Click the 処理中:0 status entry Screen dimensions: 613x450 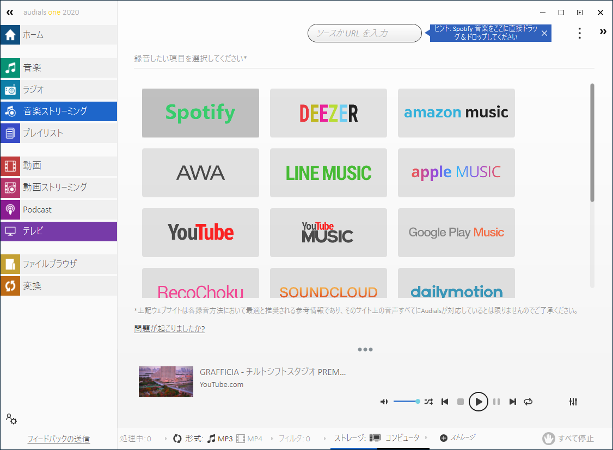[135, 439]
